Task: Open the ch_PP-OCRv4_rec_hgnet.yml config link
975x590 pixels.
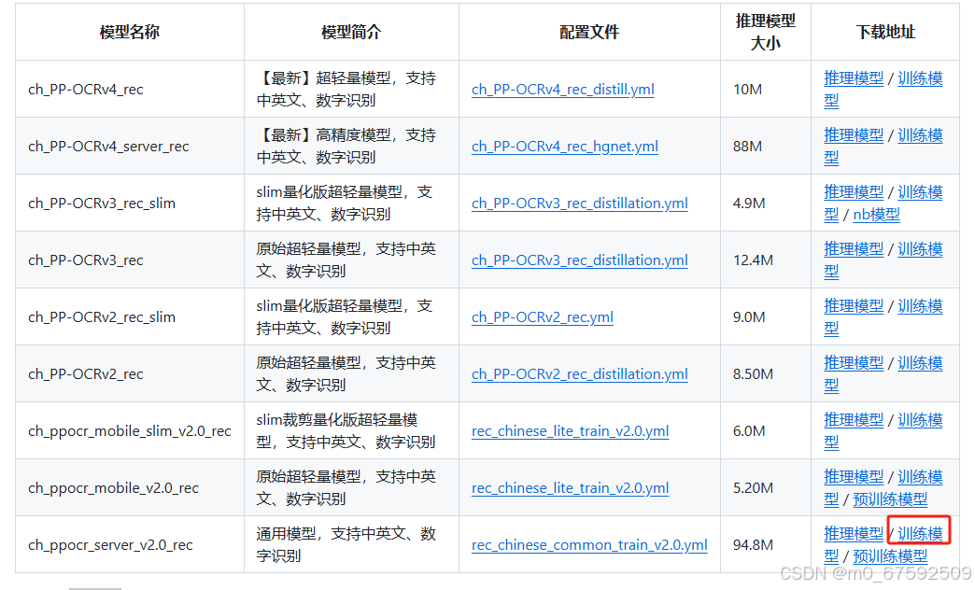Action: pos(565,147)
